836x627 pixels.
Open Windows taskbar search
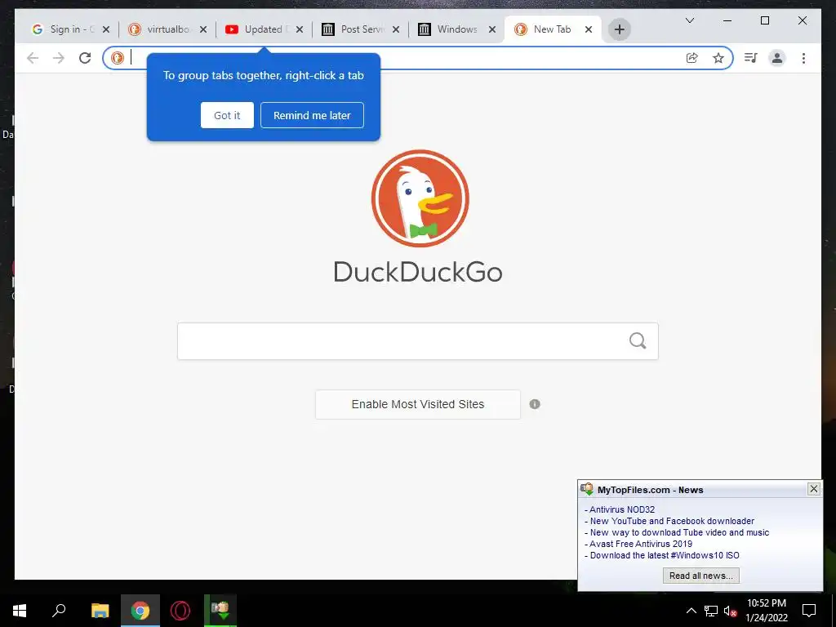pyautogui.click(x=59, y=611)
